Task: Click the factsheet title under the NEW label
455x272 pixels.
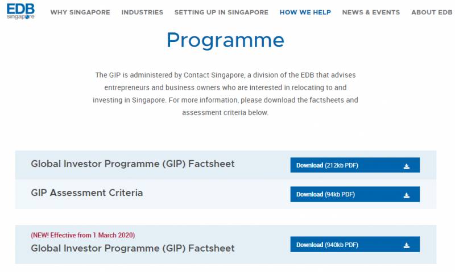Action: click(x=133, y=248)
